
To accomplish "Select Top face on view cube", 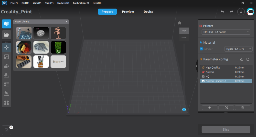I will [184, 31].
